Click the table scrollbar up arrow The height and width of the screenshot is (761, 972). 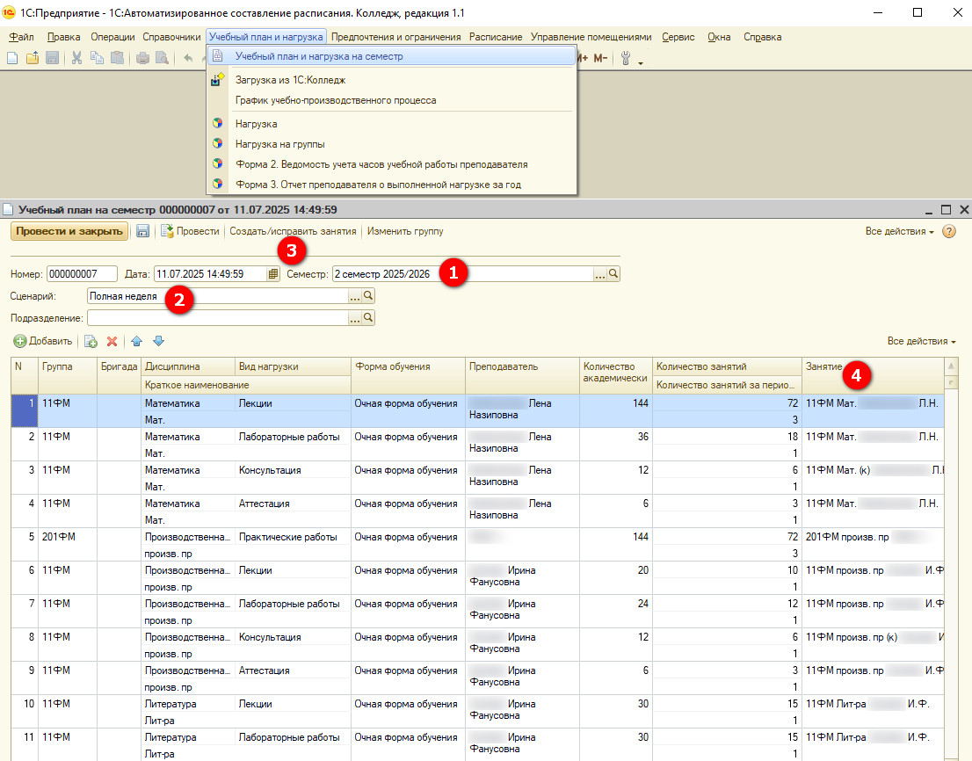951,366
